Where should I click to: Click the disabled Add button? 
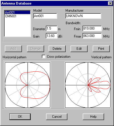click(13, 49)
